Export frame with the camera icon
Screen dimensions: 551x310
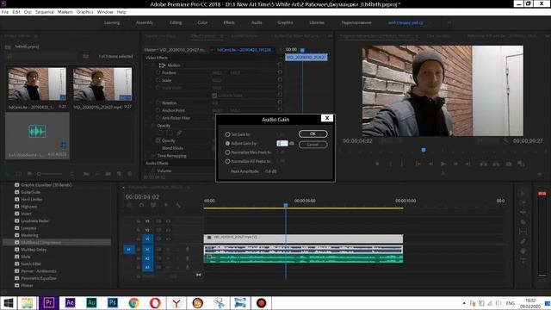pos(509,164)
